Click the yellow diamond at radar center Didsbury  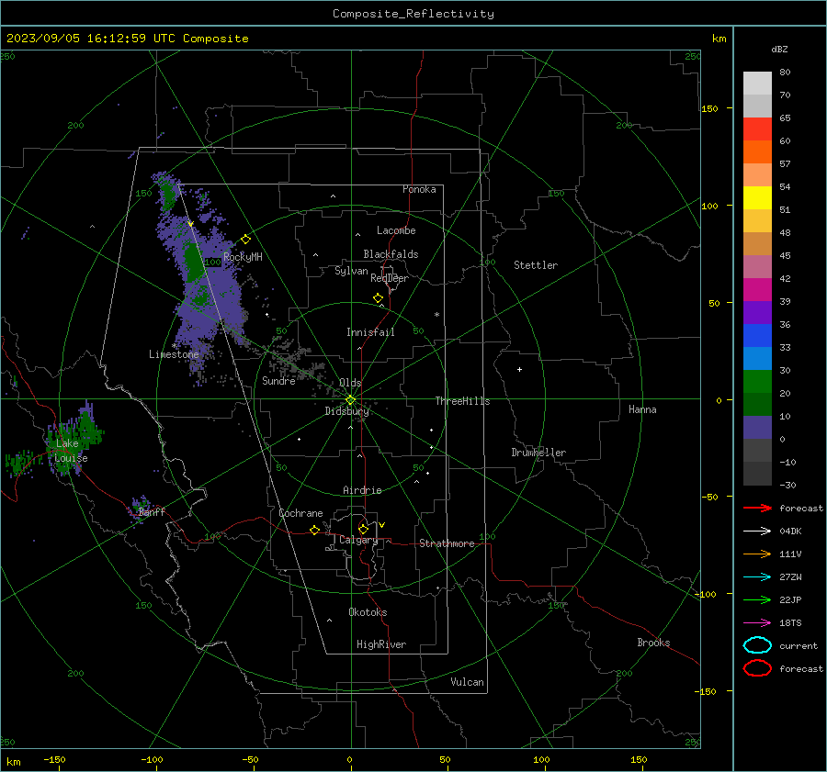point(351,400)
